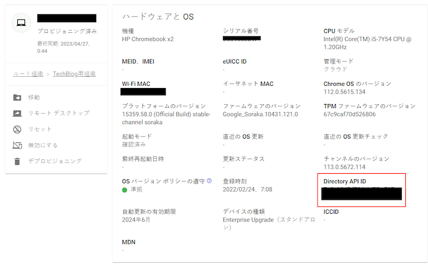The width and height of the screenshot is (428, 265).
Task: Click firmware version Google_Soraka.10431.121.0
Action: pos(260,114)
